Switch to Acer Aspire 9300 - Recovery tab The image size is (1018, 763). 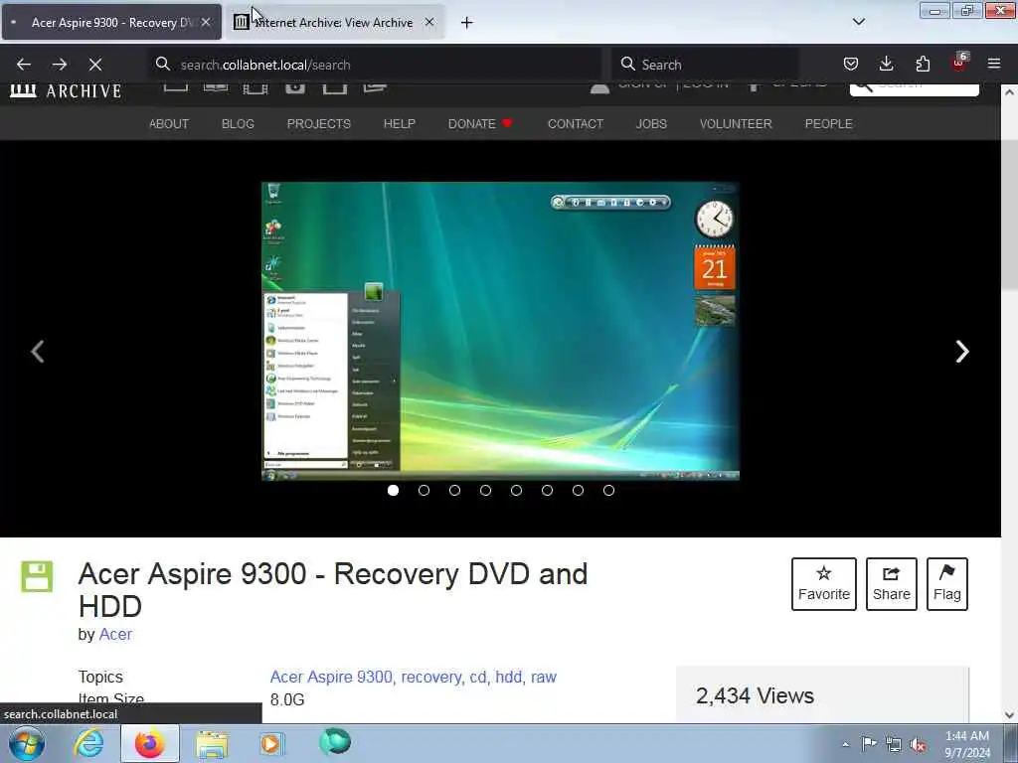pos(111,22)
